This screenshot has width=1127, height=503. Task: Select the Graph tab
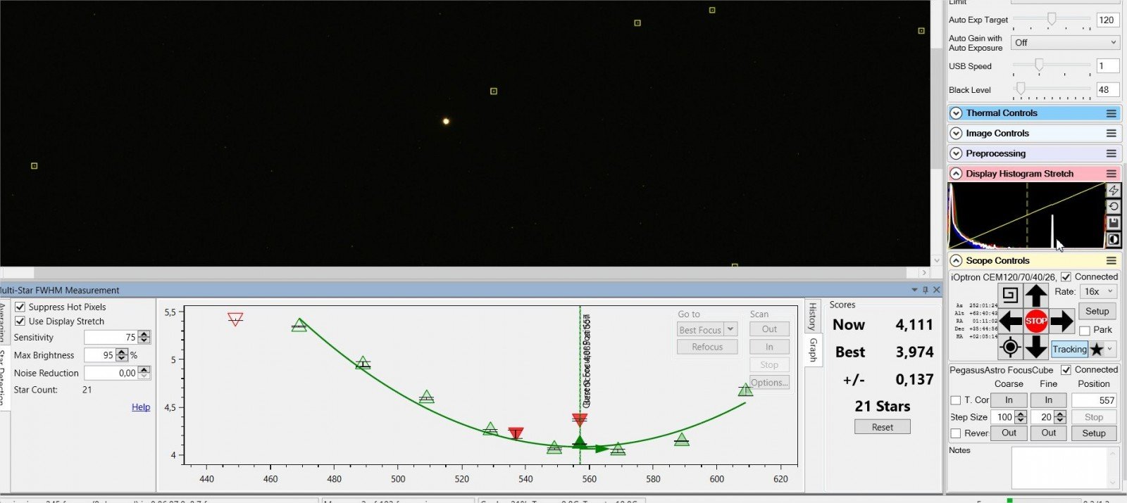[x=812, y=350]
